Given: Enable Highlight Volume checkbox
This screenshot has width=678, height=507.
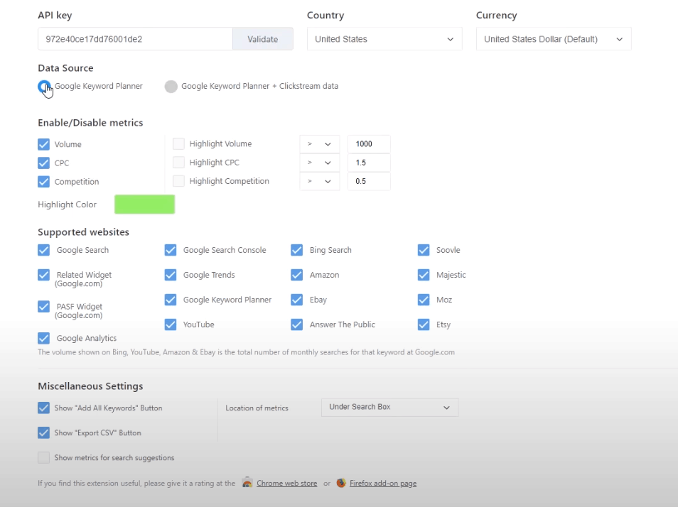Looking at the screenshot, I should point(178,144).
